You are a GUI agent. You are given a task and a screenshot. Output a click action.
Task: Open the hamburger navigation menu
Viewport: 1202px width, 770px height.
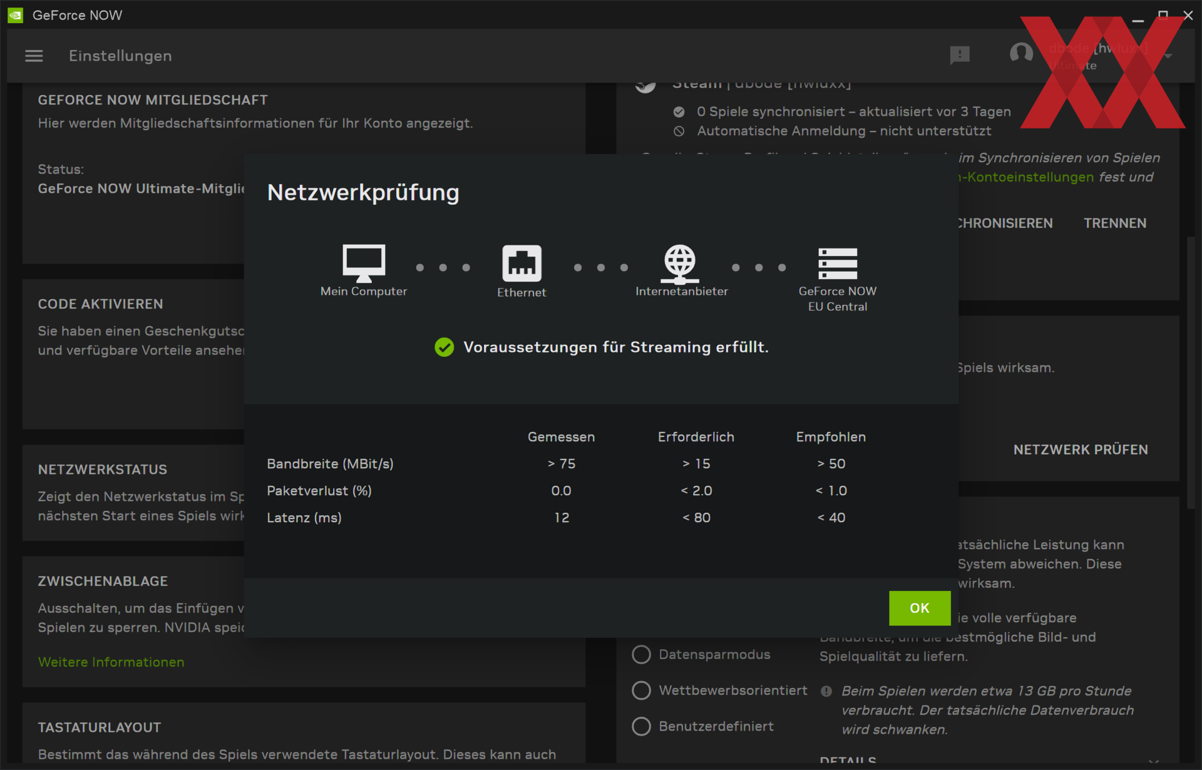[x=34, y=56]
